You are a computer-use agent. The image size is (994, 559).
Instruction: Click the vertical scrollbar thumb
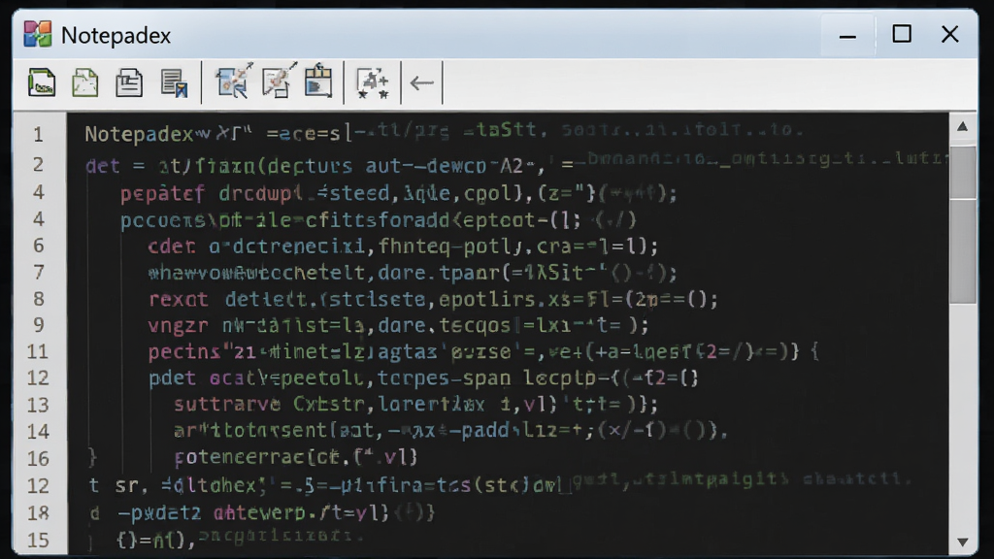tap(963, 225)
